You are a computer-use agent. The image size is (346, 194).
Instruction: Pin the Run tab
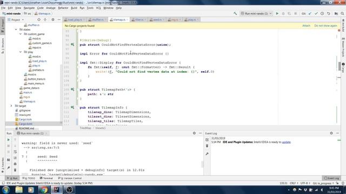[9, 168]
